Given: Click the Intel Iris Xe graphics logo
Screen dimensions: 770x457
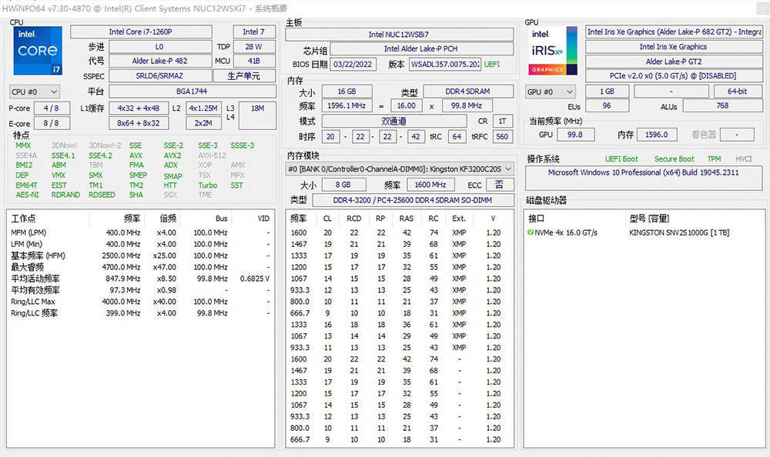Looking at the screenshot, I should click(x=552, y=50).
